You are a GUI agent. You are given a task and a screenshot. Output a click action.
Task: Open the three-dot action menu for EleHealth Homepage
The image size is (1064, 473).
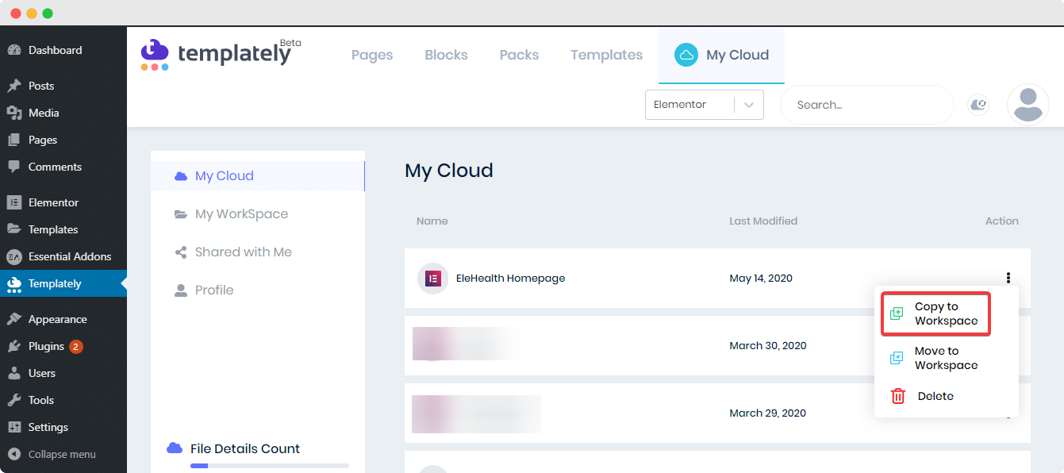[x=1008, y=278]
